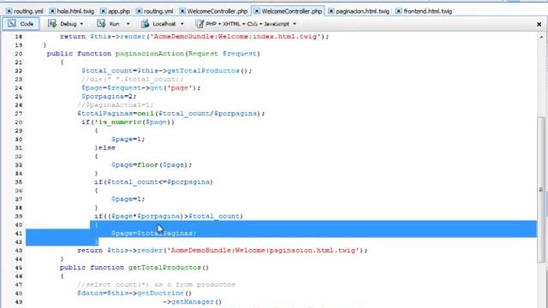Open the Debug dropdown arrow
The image size is (548, 308).
click(x=81, y=24)
